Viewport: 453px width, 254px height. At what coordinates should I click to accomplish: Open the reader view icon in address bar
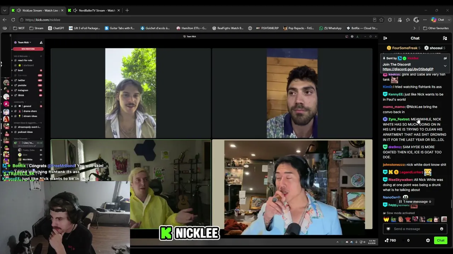point(374,20)
